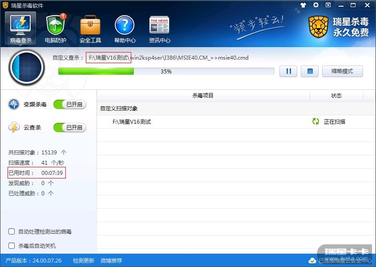Click the 正在扫描 status text
This screenshot has height=267, width=376.
click(x=335, y=122)
